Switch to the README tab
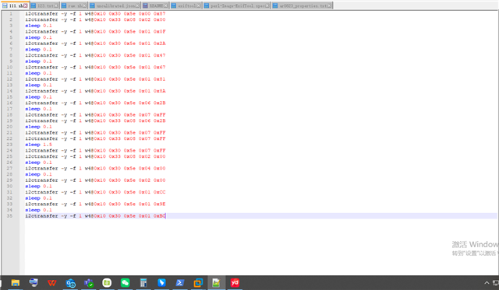Screen dimensions: 499x290 [x=156, y=5]
